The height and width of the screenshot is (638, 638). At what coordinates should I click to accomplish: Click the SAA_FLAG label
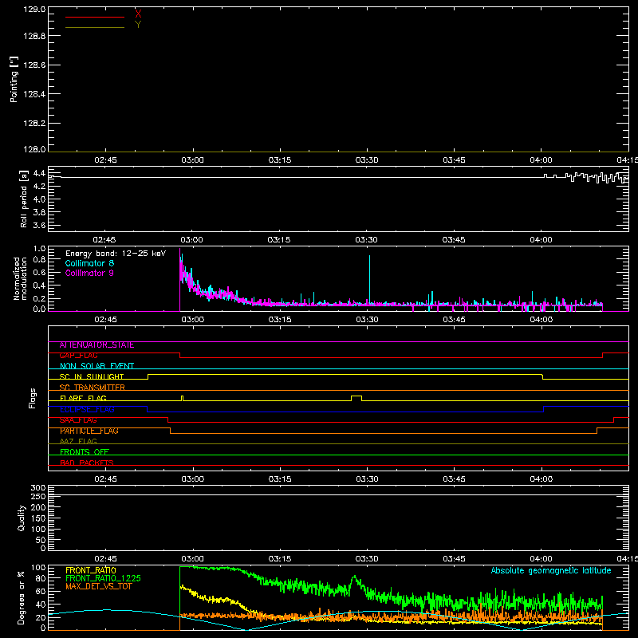[78, 420]
